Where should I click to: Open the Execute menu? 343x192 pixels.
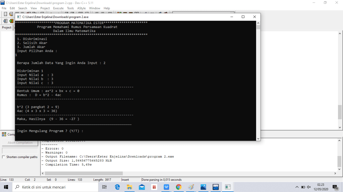click(58, 8)
